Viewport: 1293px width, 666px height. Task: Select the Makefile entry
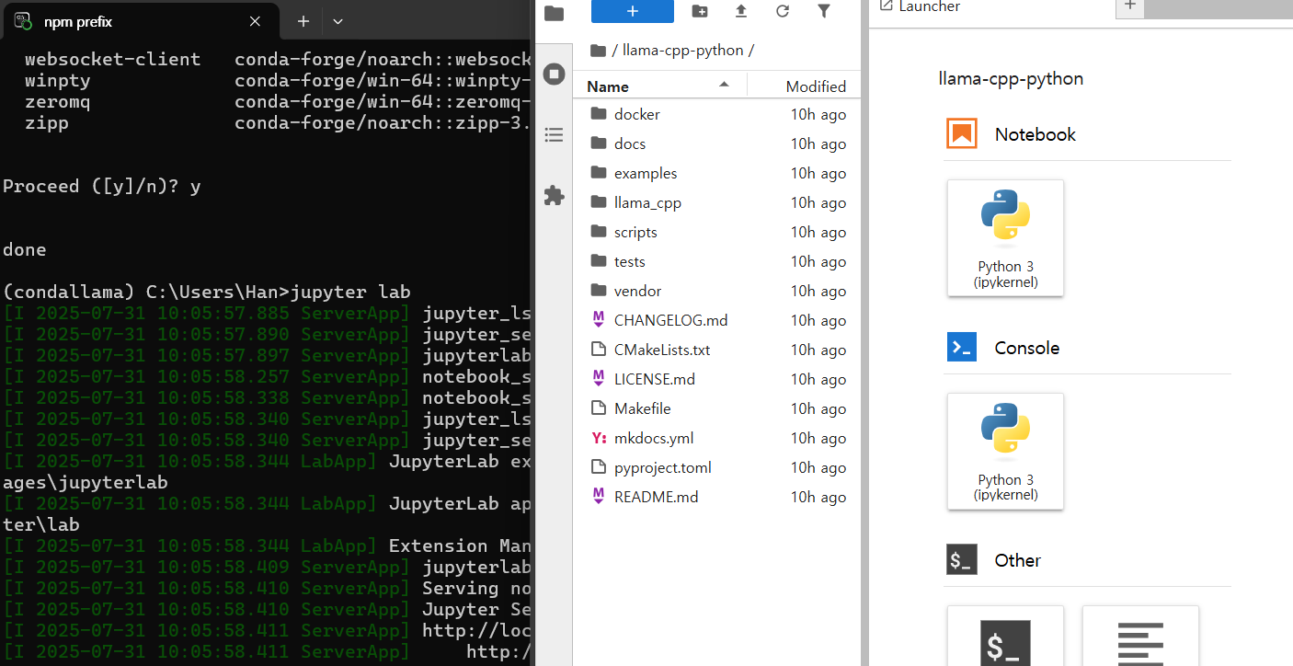(x=716, y=408)
